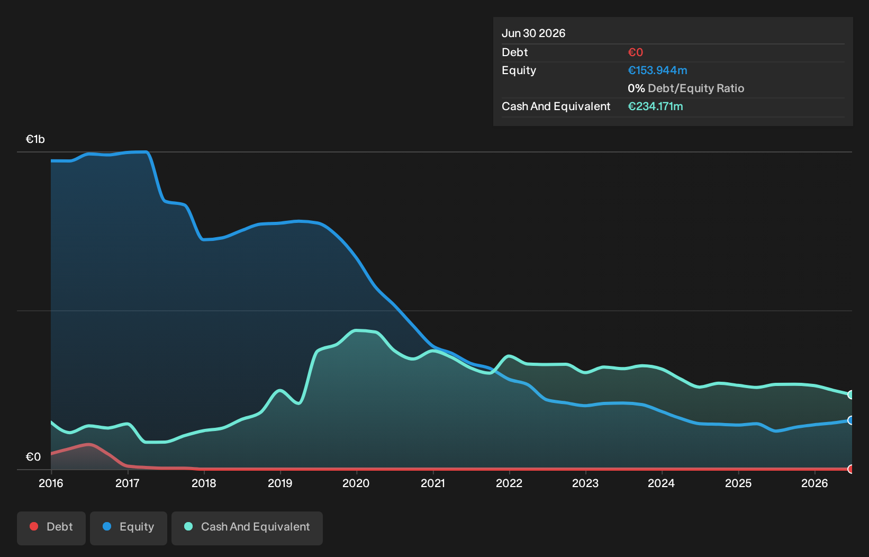
Task: Click the teal Cash endpoint marker
Action: click(x=851, y=394)
